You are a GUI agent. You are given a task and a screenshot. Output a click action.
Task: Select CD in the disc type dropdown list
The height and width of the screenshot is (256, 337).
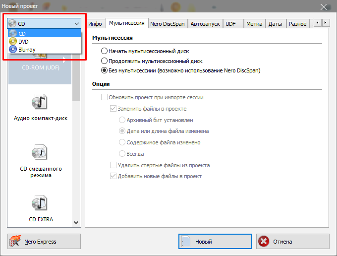pyautogui.click(x=45, y=34)
